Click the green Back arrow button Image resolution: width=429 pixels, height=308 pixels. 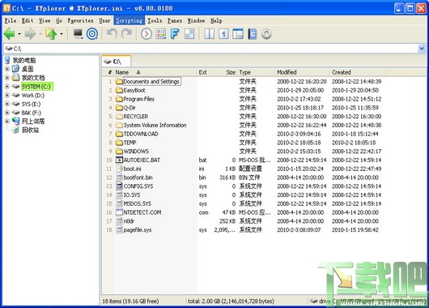point(10,34)
